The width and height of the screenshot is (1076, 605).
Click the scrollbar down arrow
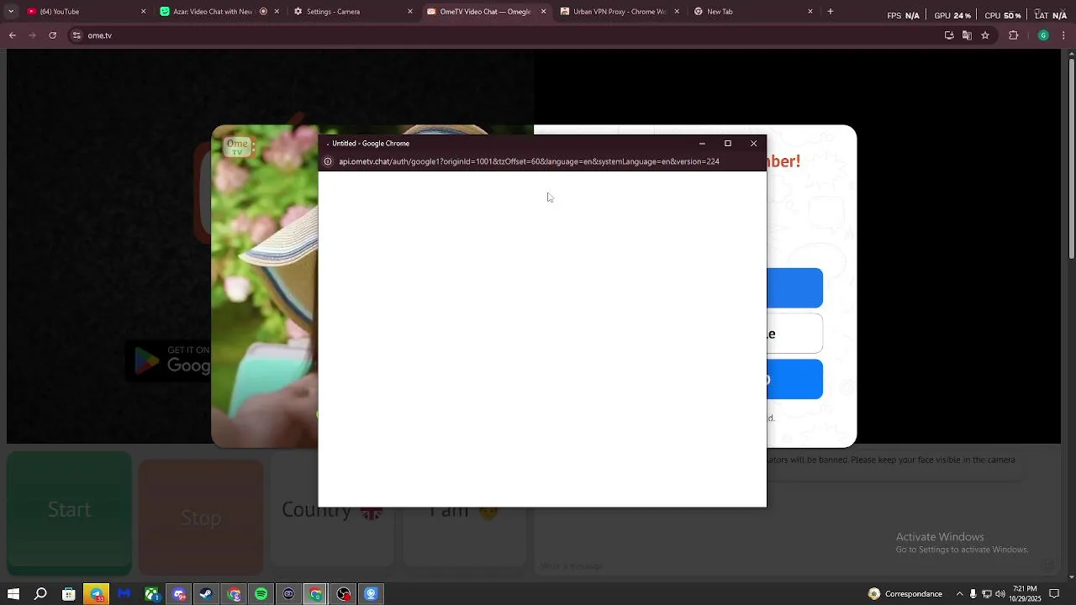pos(1071,576)
